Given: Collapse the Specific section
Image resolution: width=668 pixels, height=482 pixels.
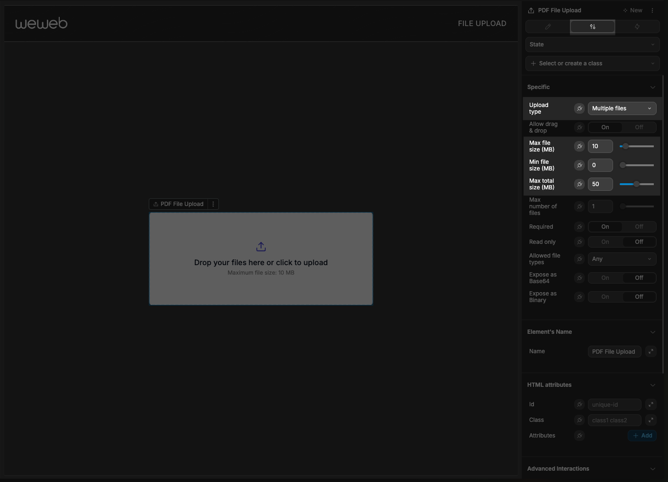Looking at the screenshot, I should click(x=652, y=87).
